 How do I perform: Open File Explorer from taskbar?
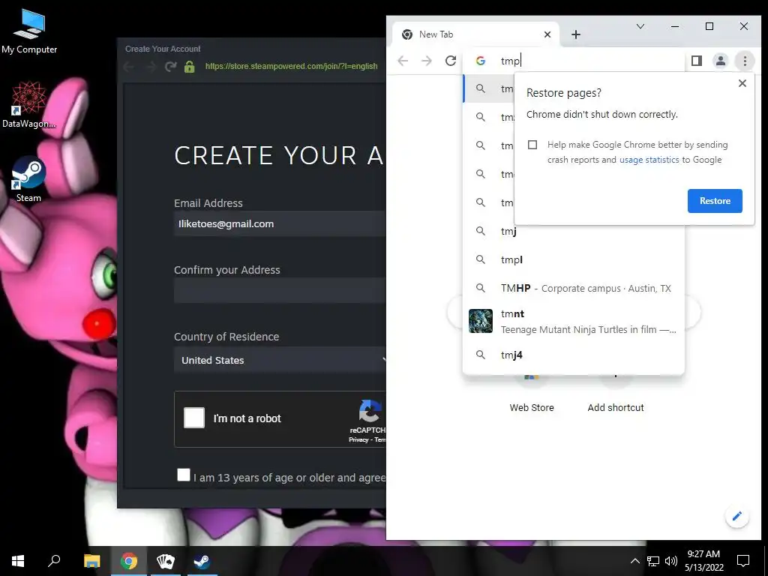point(92,561)
